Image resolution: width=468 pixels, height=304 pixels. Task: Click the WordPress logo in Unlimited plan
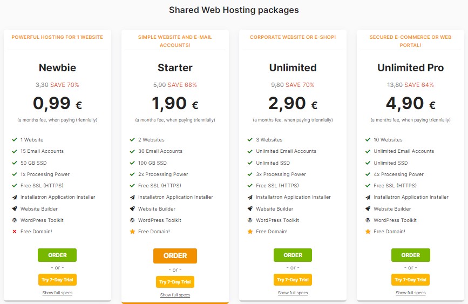point(250,220)
